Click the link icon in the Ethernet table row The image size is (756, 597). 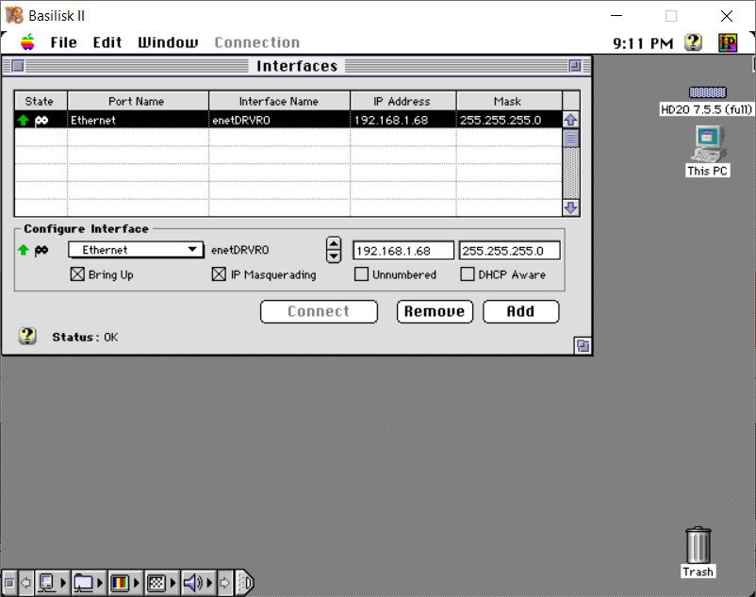coord(41,120)
